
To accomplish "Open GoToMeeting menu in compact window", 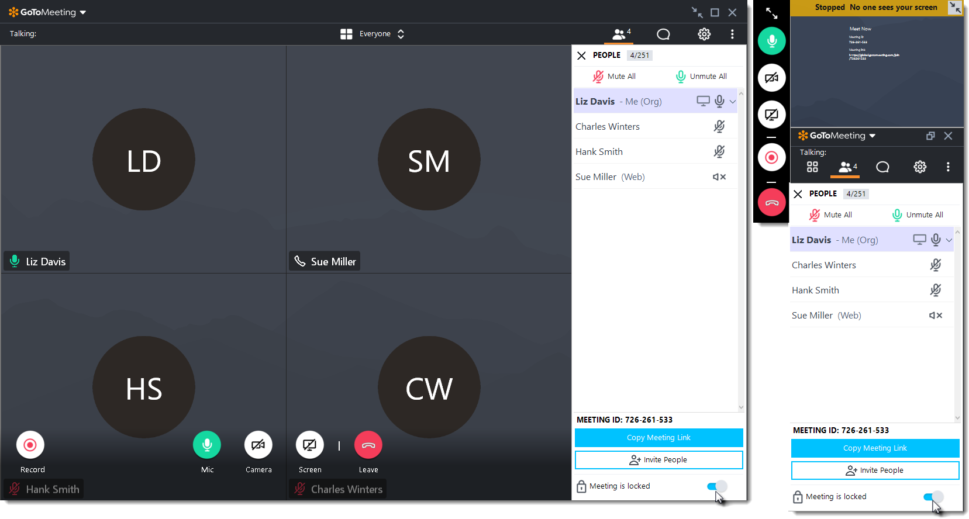I will tap(837, 136).
